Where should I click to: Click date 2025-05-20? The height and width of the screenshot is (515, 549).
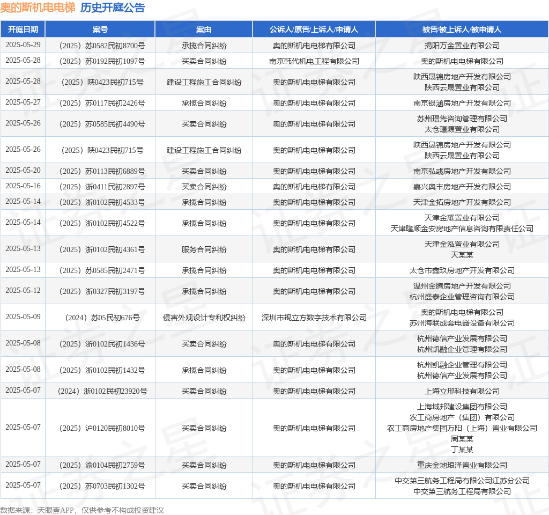coord(23,170)
